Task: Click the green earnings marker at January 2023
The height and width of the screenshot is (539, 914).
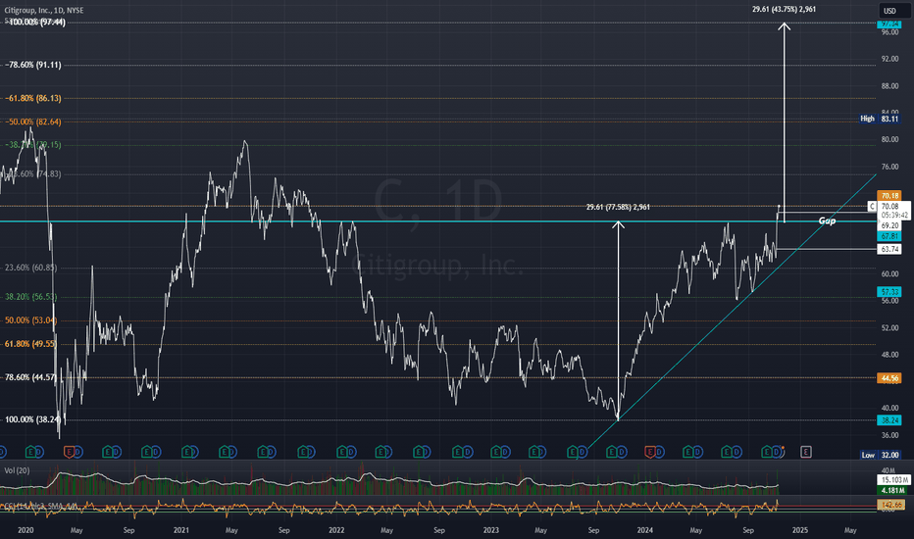Action: tap(496, 452)
